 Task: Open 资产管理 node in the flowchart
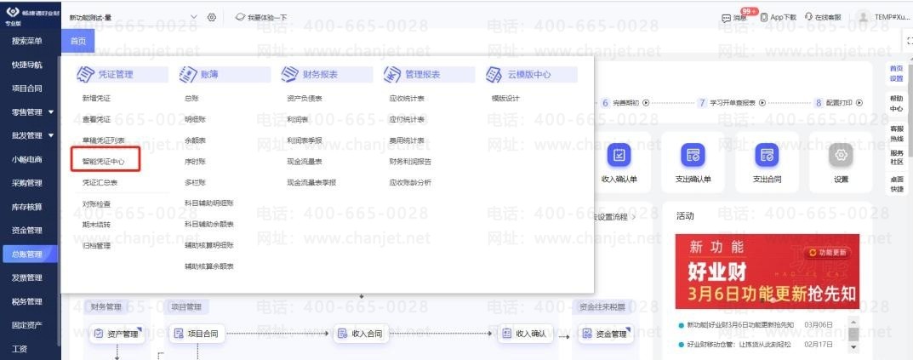tap(117, 334)
